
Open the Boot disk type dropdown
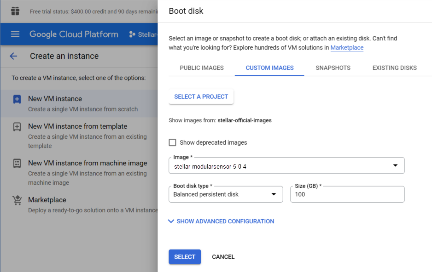click(226, 194)
